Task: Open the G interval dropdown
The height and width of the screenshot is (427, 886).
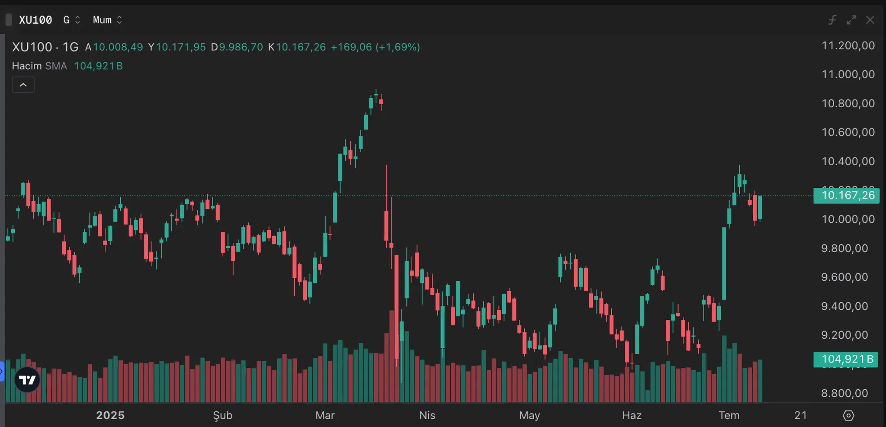Action: tap(71, 20)
